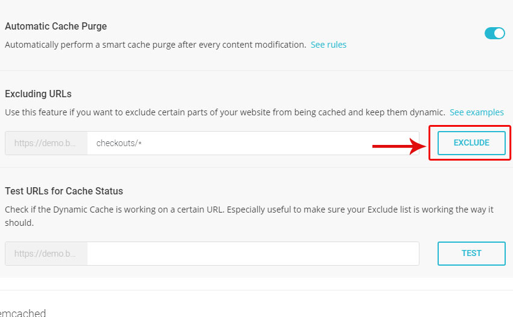The height and width of the screenshot is (317, 513).
Task: Focus the exclude URL field containing checkouts/*
Action: [253, 143]
